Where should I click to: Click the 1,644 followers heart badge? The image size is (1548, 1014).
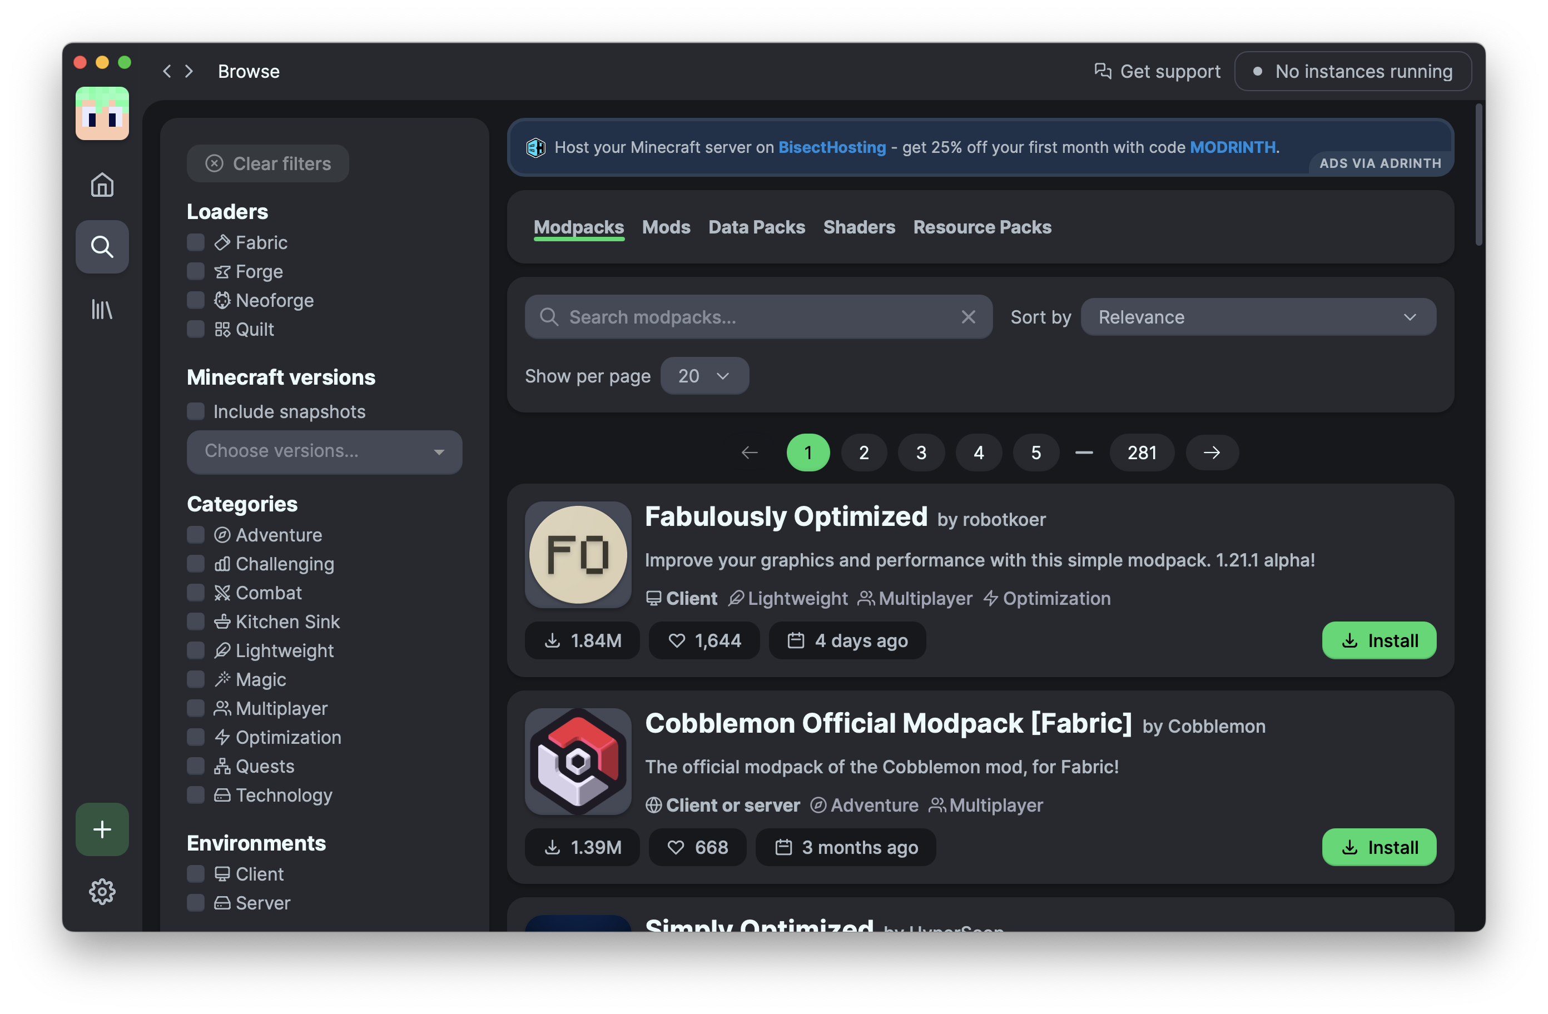coord(704,640)
